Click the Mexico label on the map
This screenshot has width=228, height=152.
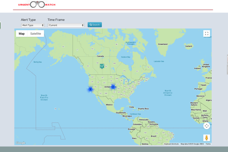[x=109, y=104]
